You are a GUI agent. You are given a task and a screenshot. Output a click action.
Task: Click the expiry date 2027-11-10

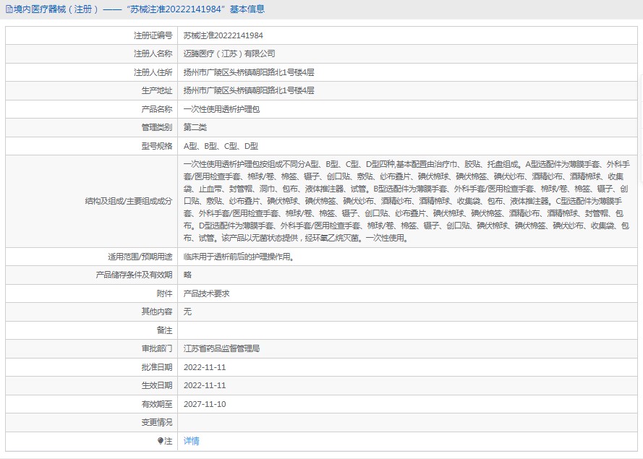205,404
